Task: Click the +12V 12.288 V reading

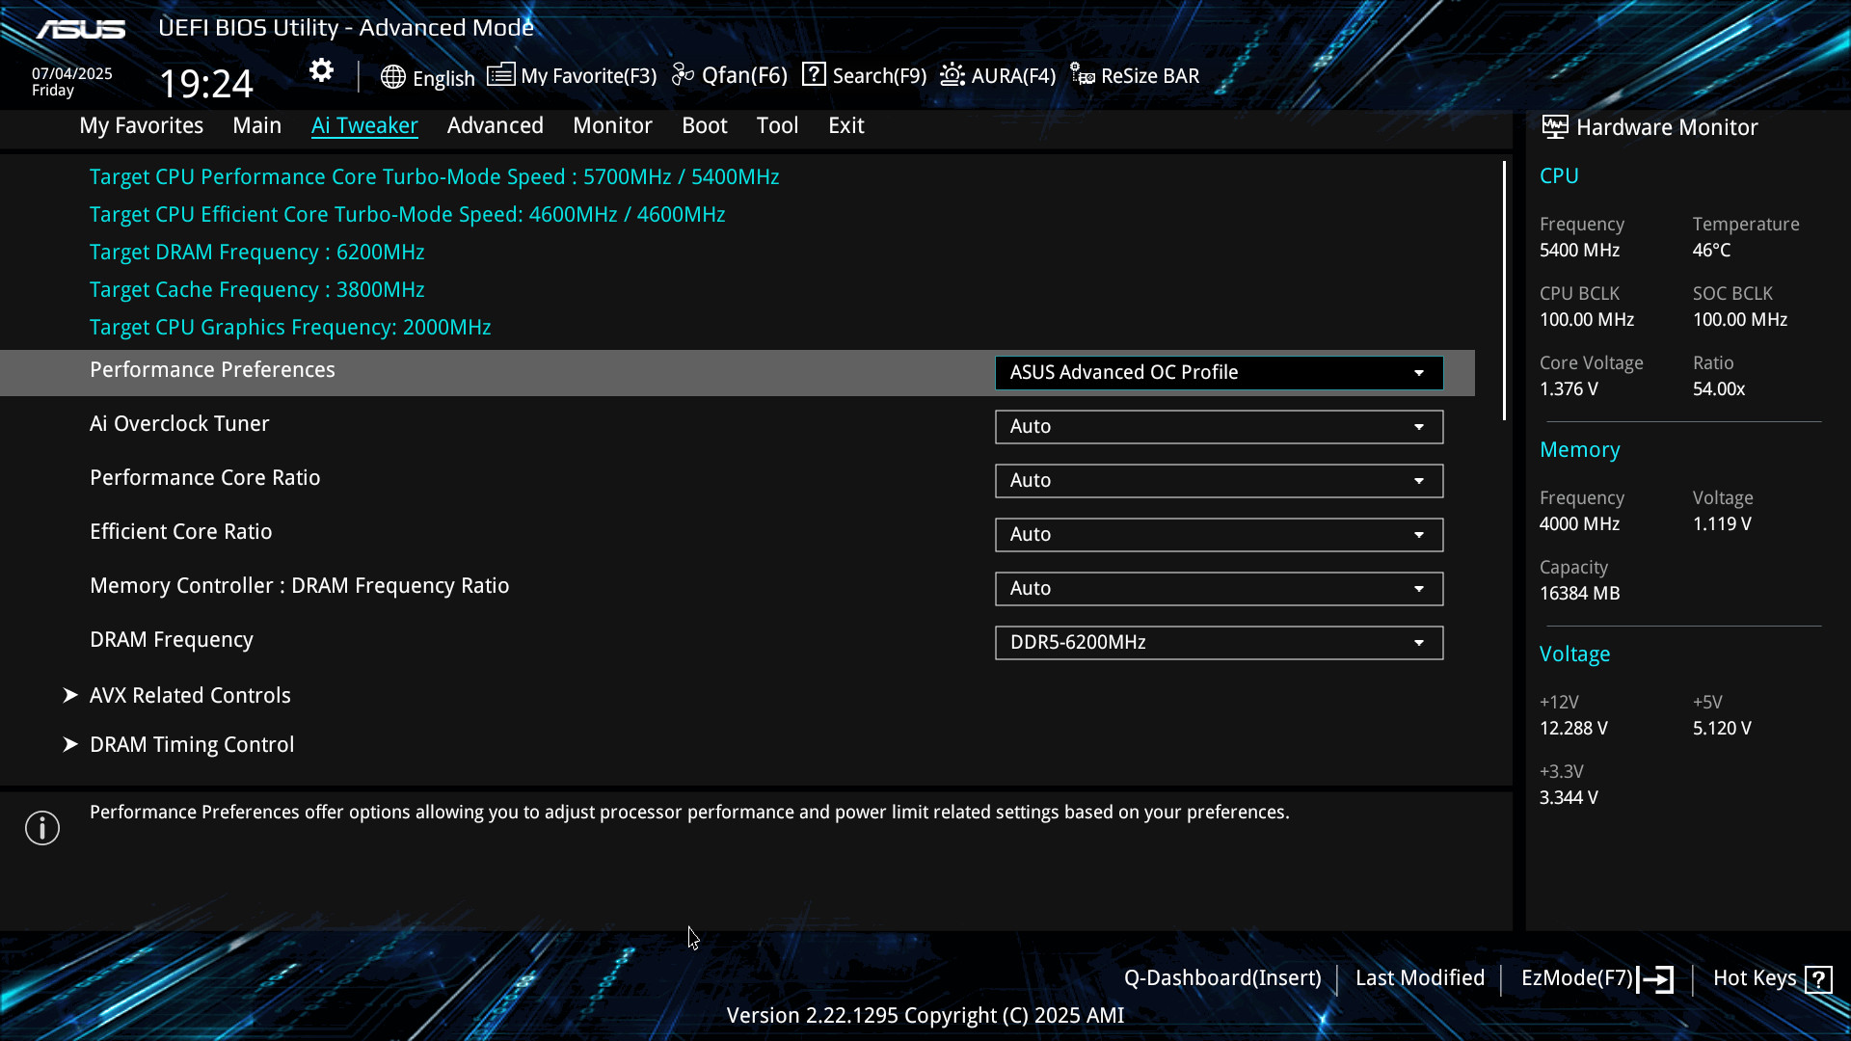Action: (1573, 729)
